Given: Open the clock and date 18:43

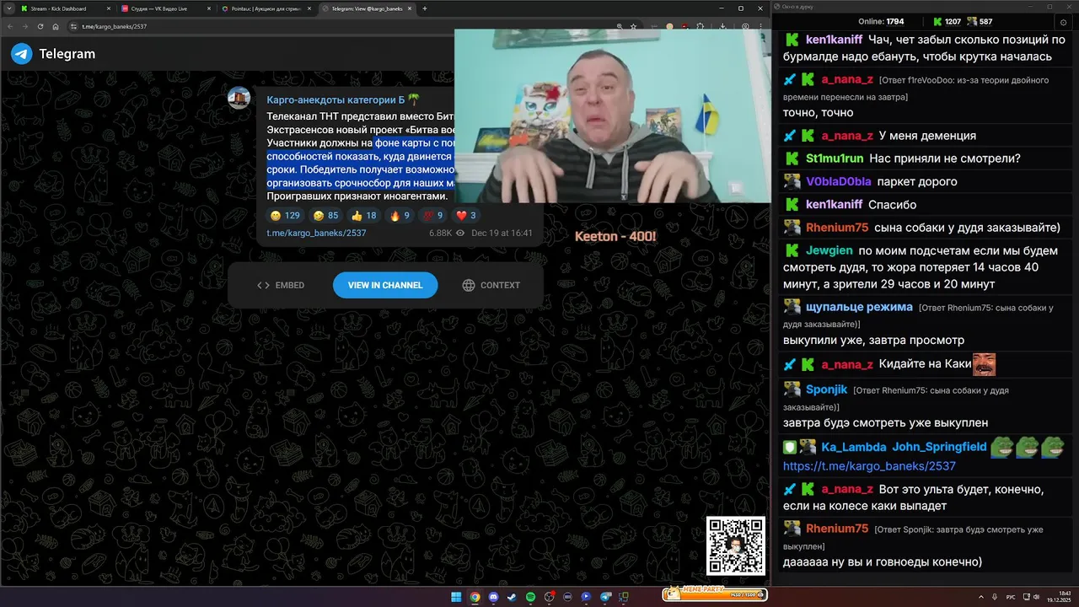Looking at the screenshot, I should tap(1059, 597).
